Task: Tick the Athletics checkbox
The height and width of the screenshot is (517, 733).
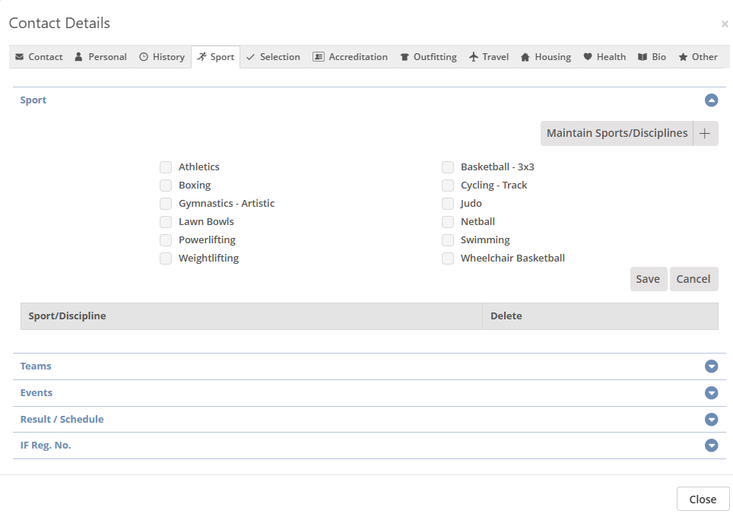Action: click(x=166, y=167)
